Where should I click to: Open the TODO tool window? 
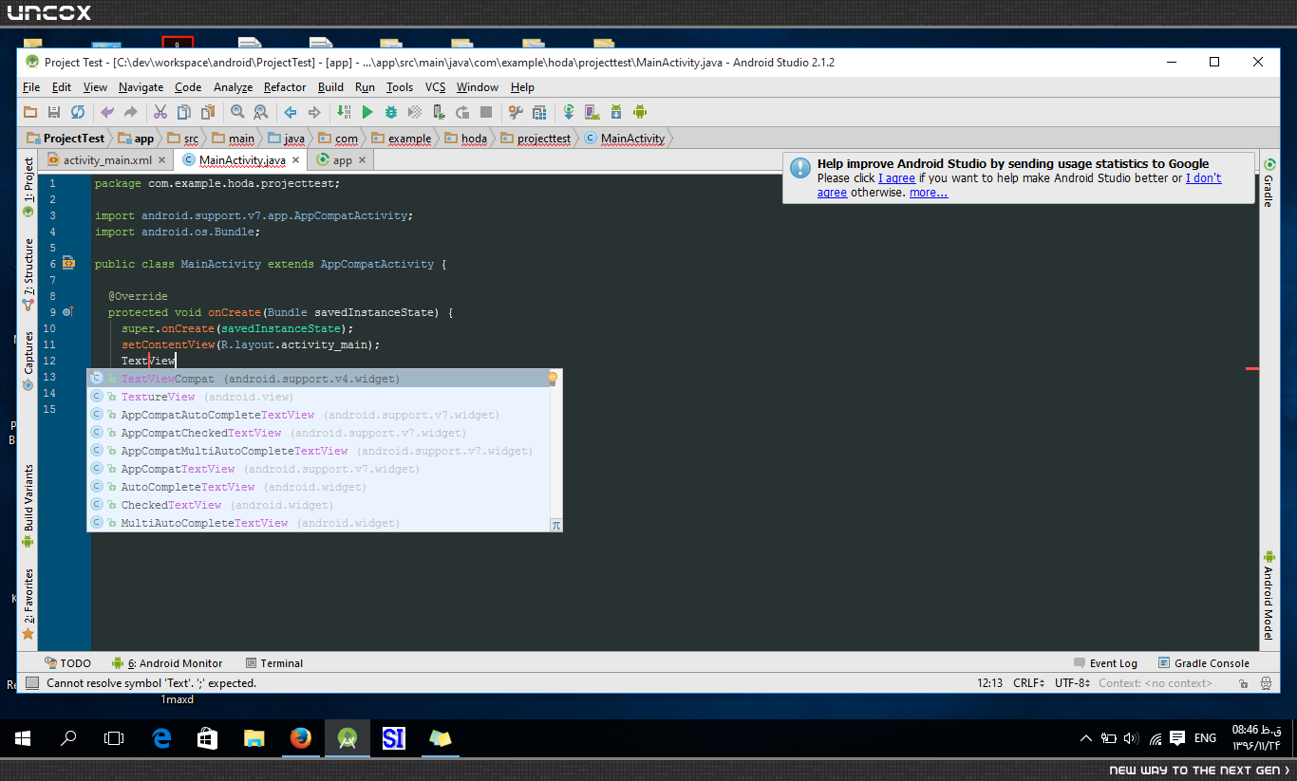67,663
